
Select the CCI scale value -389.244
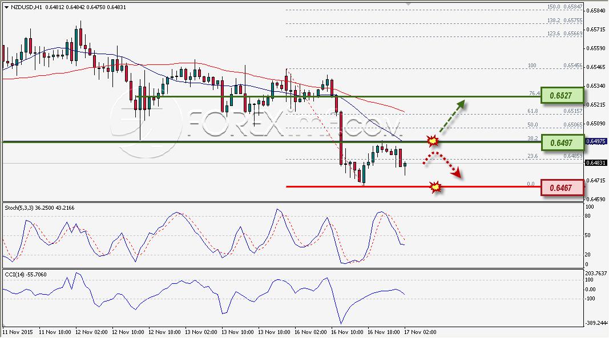[x=596, y=323]
